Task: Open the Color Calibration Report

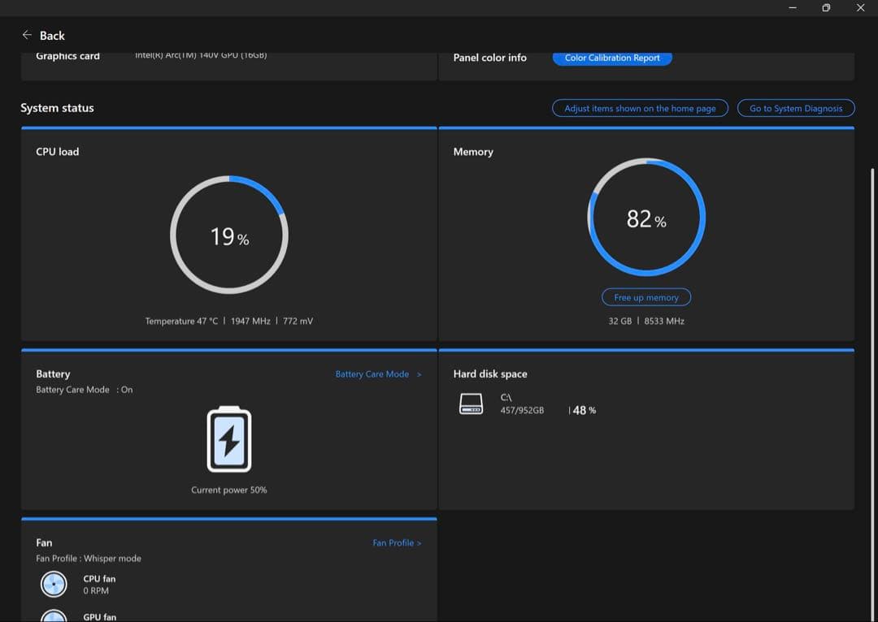Action: pyautogui.click(x=612, y=58)
